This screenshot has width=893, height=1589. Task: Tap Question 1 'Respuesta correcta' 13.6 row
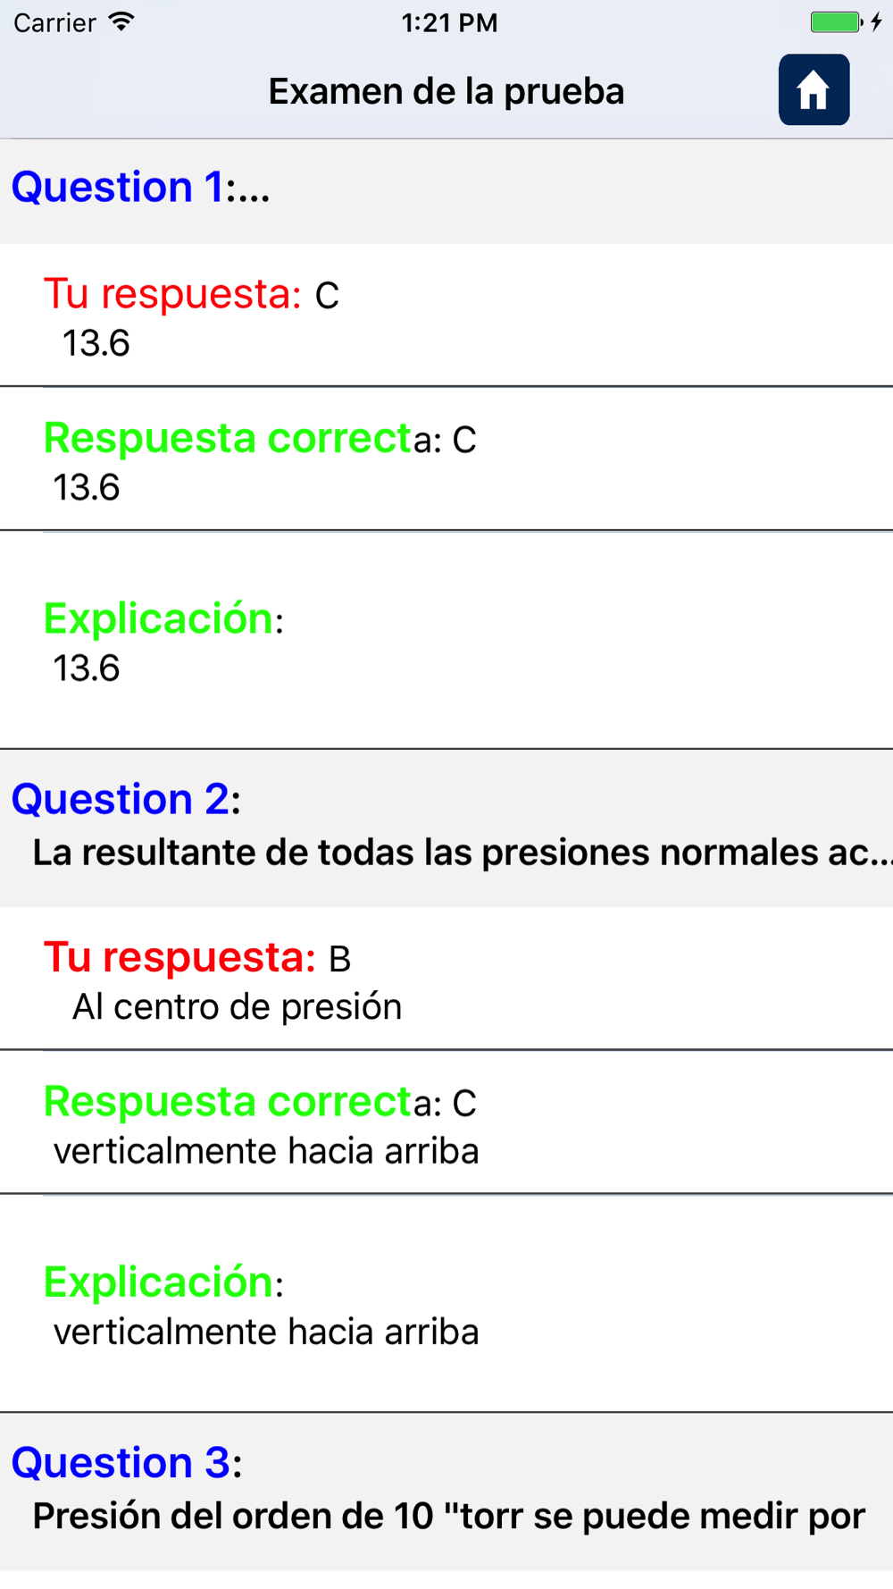tap(446, 459)
